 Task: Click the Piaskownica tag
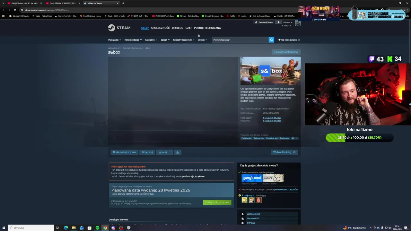click(247, 138)
